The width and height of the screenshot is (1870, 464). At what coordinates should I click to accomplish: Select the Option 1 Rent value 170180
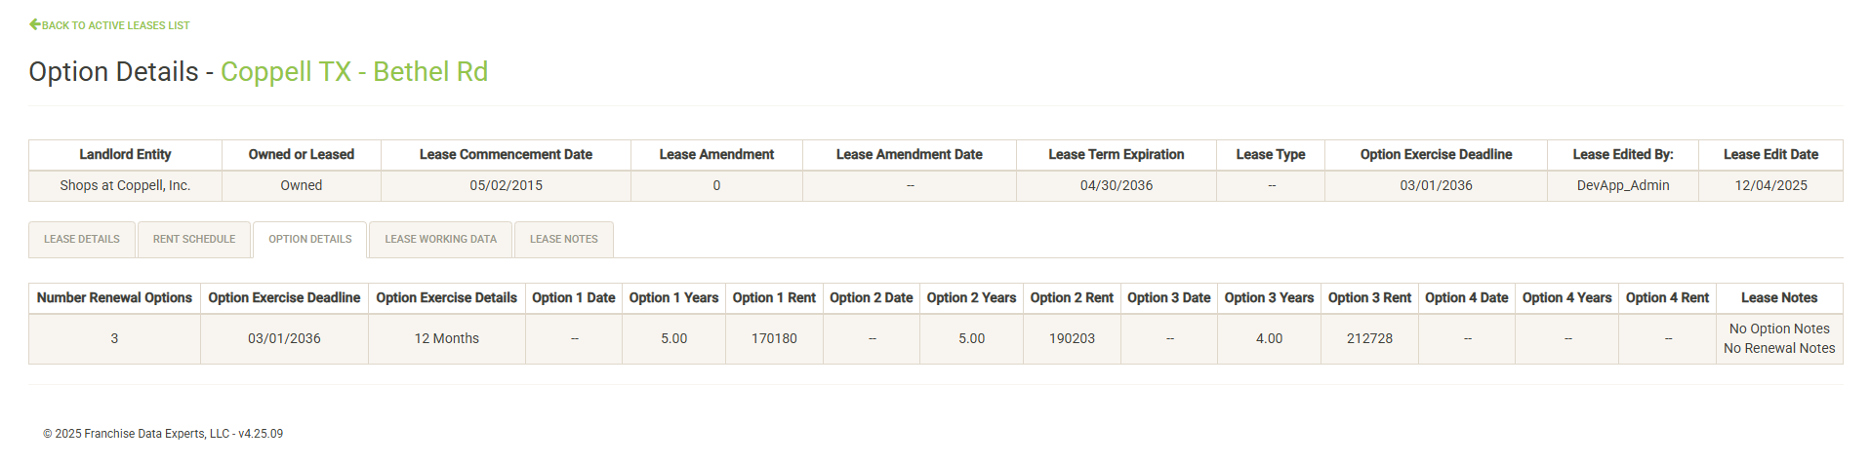[x=774, y=339]
